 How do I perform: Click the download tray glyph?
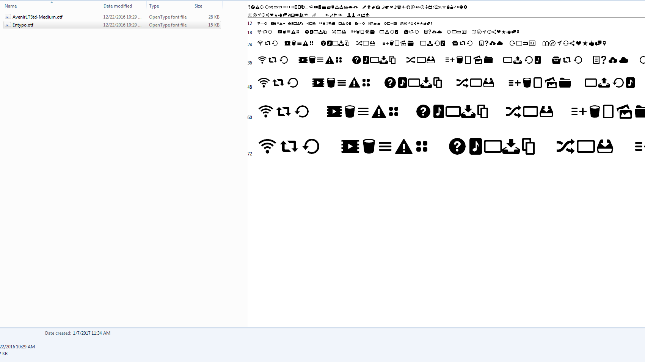(511, 146)
